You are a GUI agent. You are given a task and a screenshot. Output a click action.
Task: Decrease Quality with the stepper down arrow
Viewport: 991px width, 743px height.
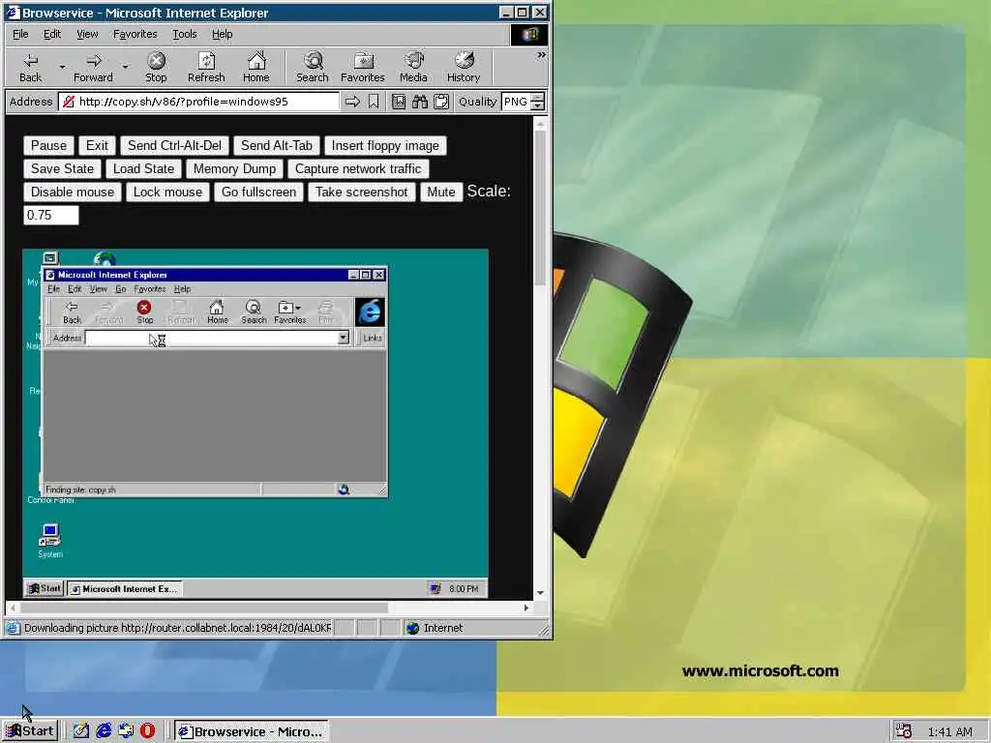pos(538,105)
